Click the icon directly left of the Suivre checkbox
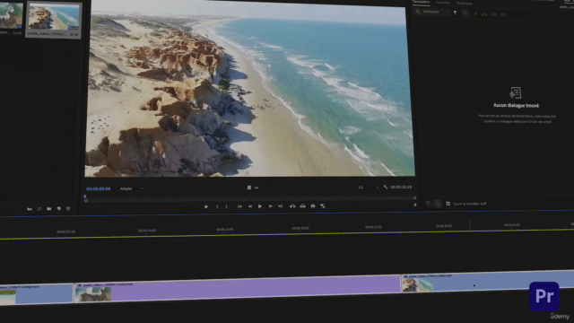Image resolution: width=574 pixels, height=323 pixels. [438, 204]
